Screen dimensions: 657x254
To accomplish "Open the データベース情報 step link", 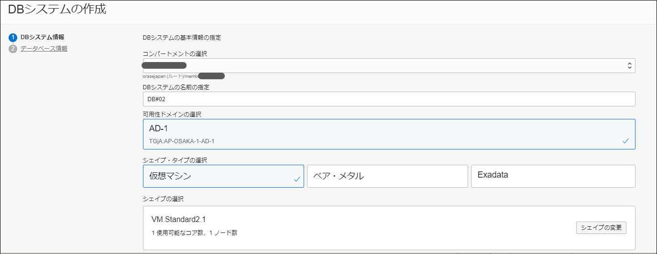I will 44,48.
